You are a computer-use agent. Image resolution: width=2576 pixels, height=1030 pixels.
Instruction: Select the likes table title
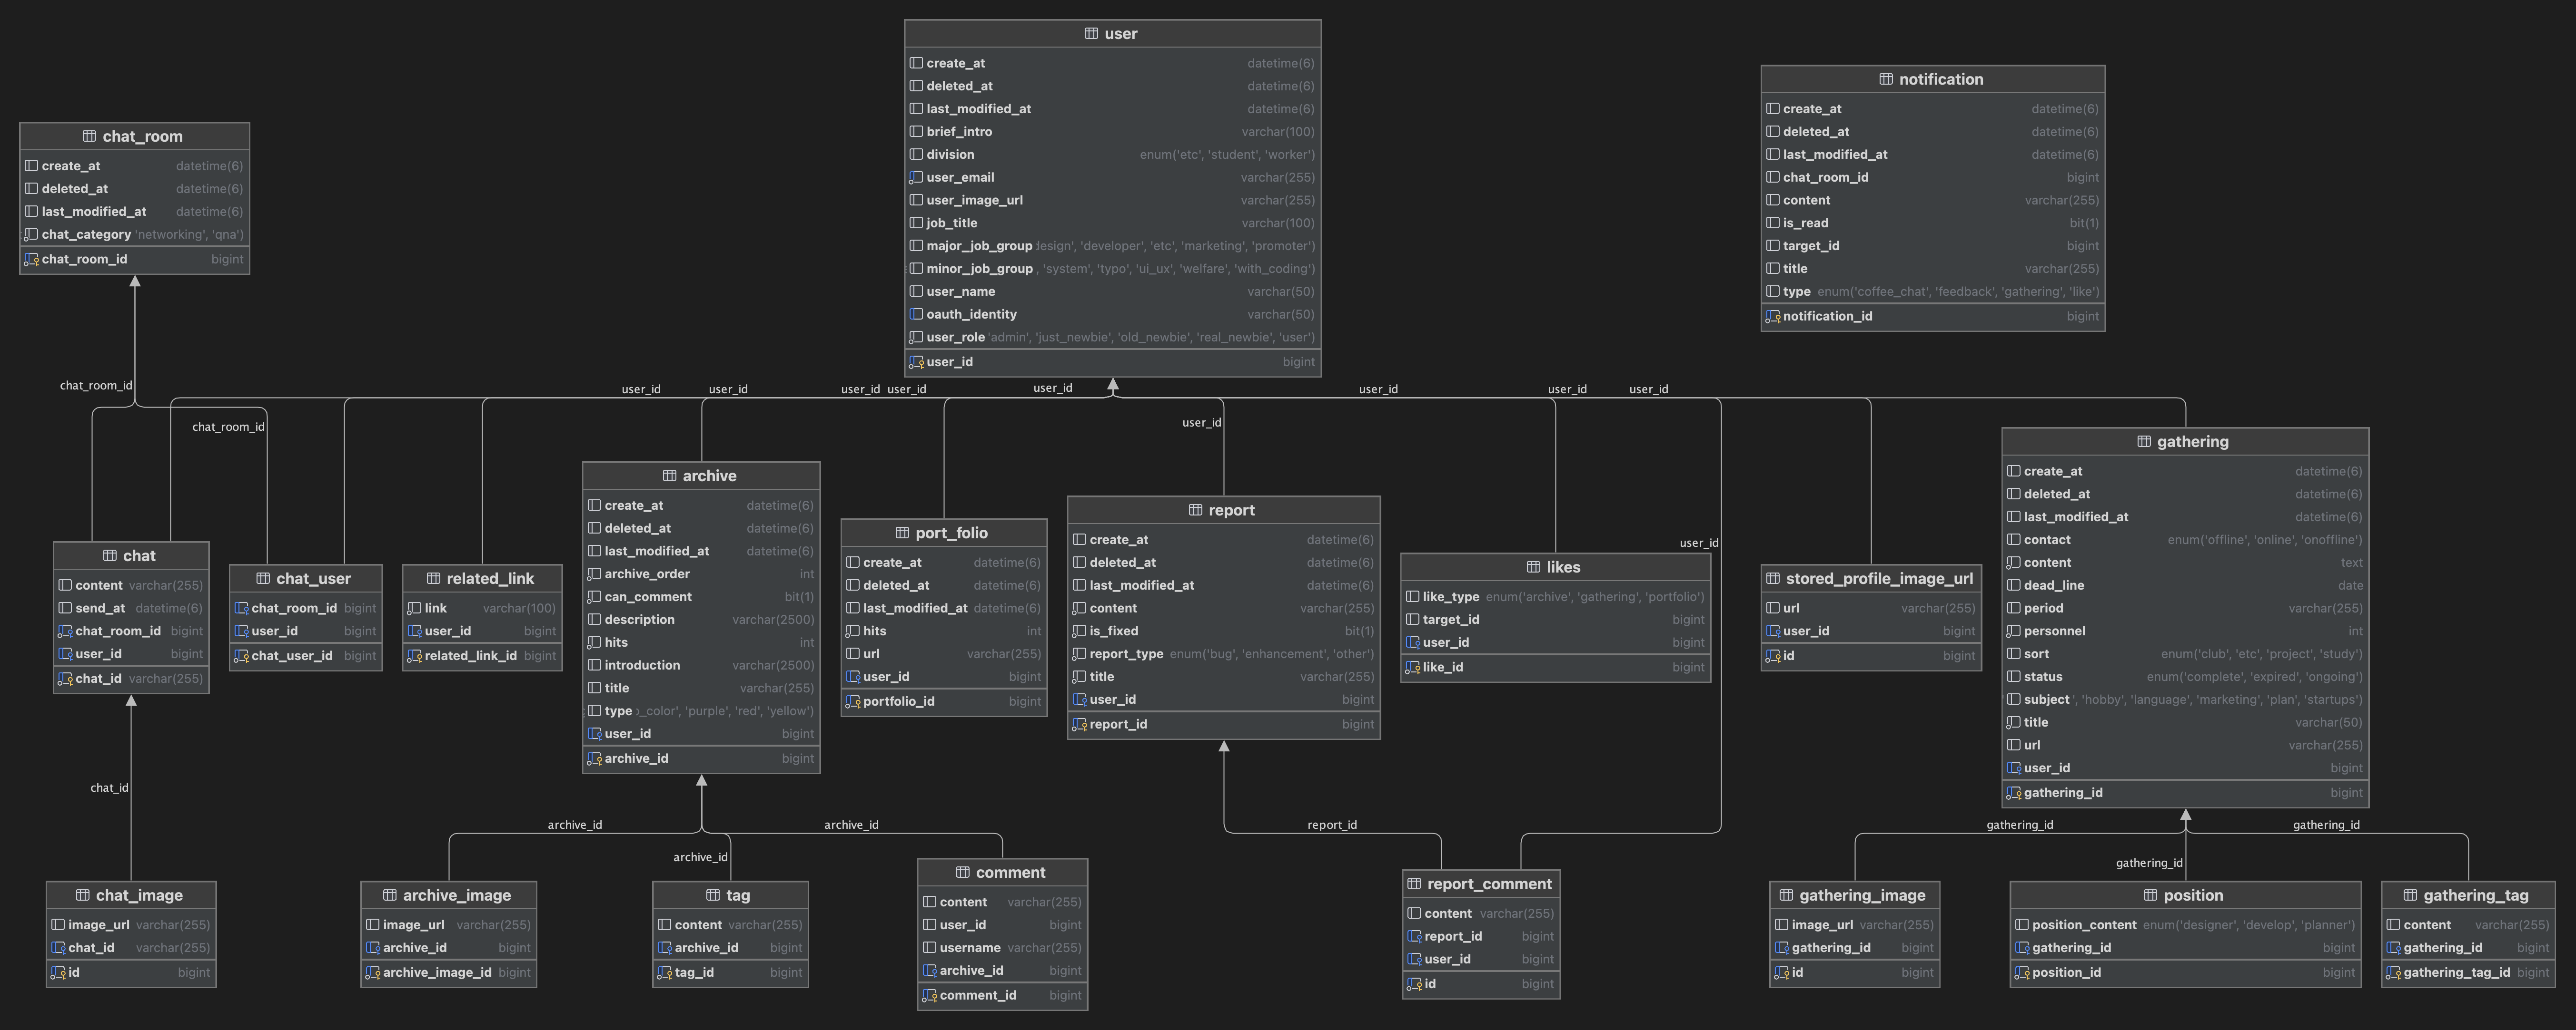1562,567
